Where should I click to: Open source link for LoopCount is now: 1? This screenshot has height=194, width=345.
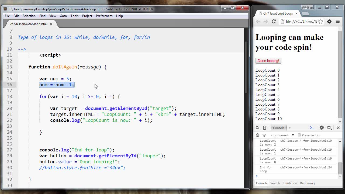click(306, 150)
